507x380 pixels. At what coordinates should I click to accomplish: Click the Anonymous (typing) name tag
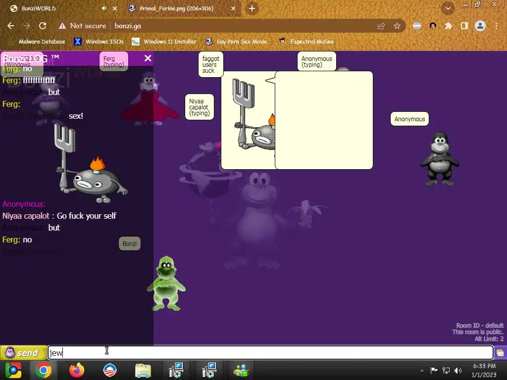point(317,61)
